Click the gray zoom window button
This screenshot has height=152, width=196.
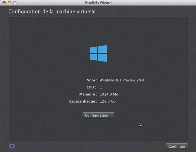[x=15, y=3]
